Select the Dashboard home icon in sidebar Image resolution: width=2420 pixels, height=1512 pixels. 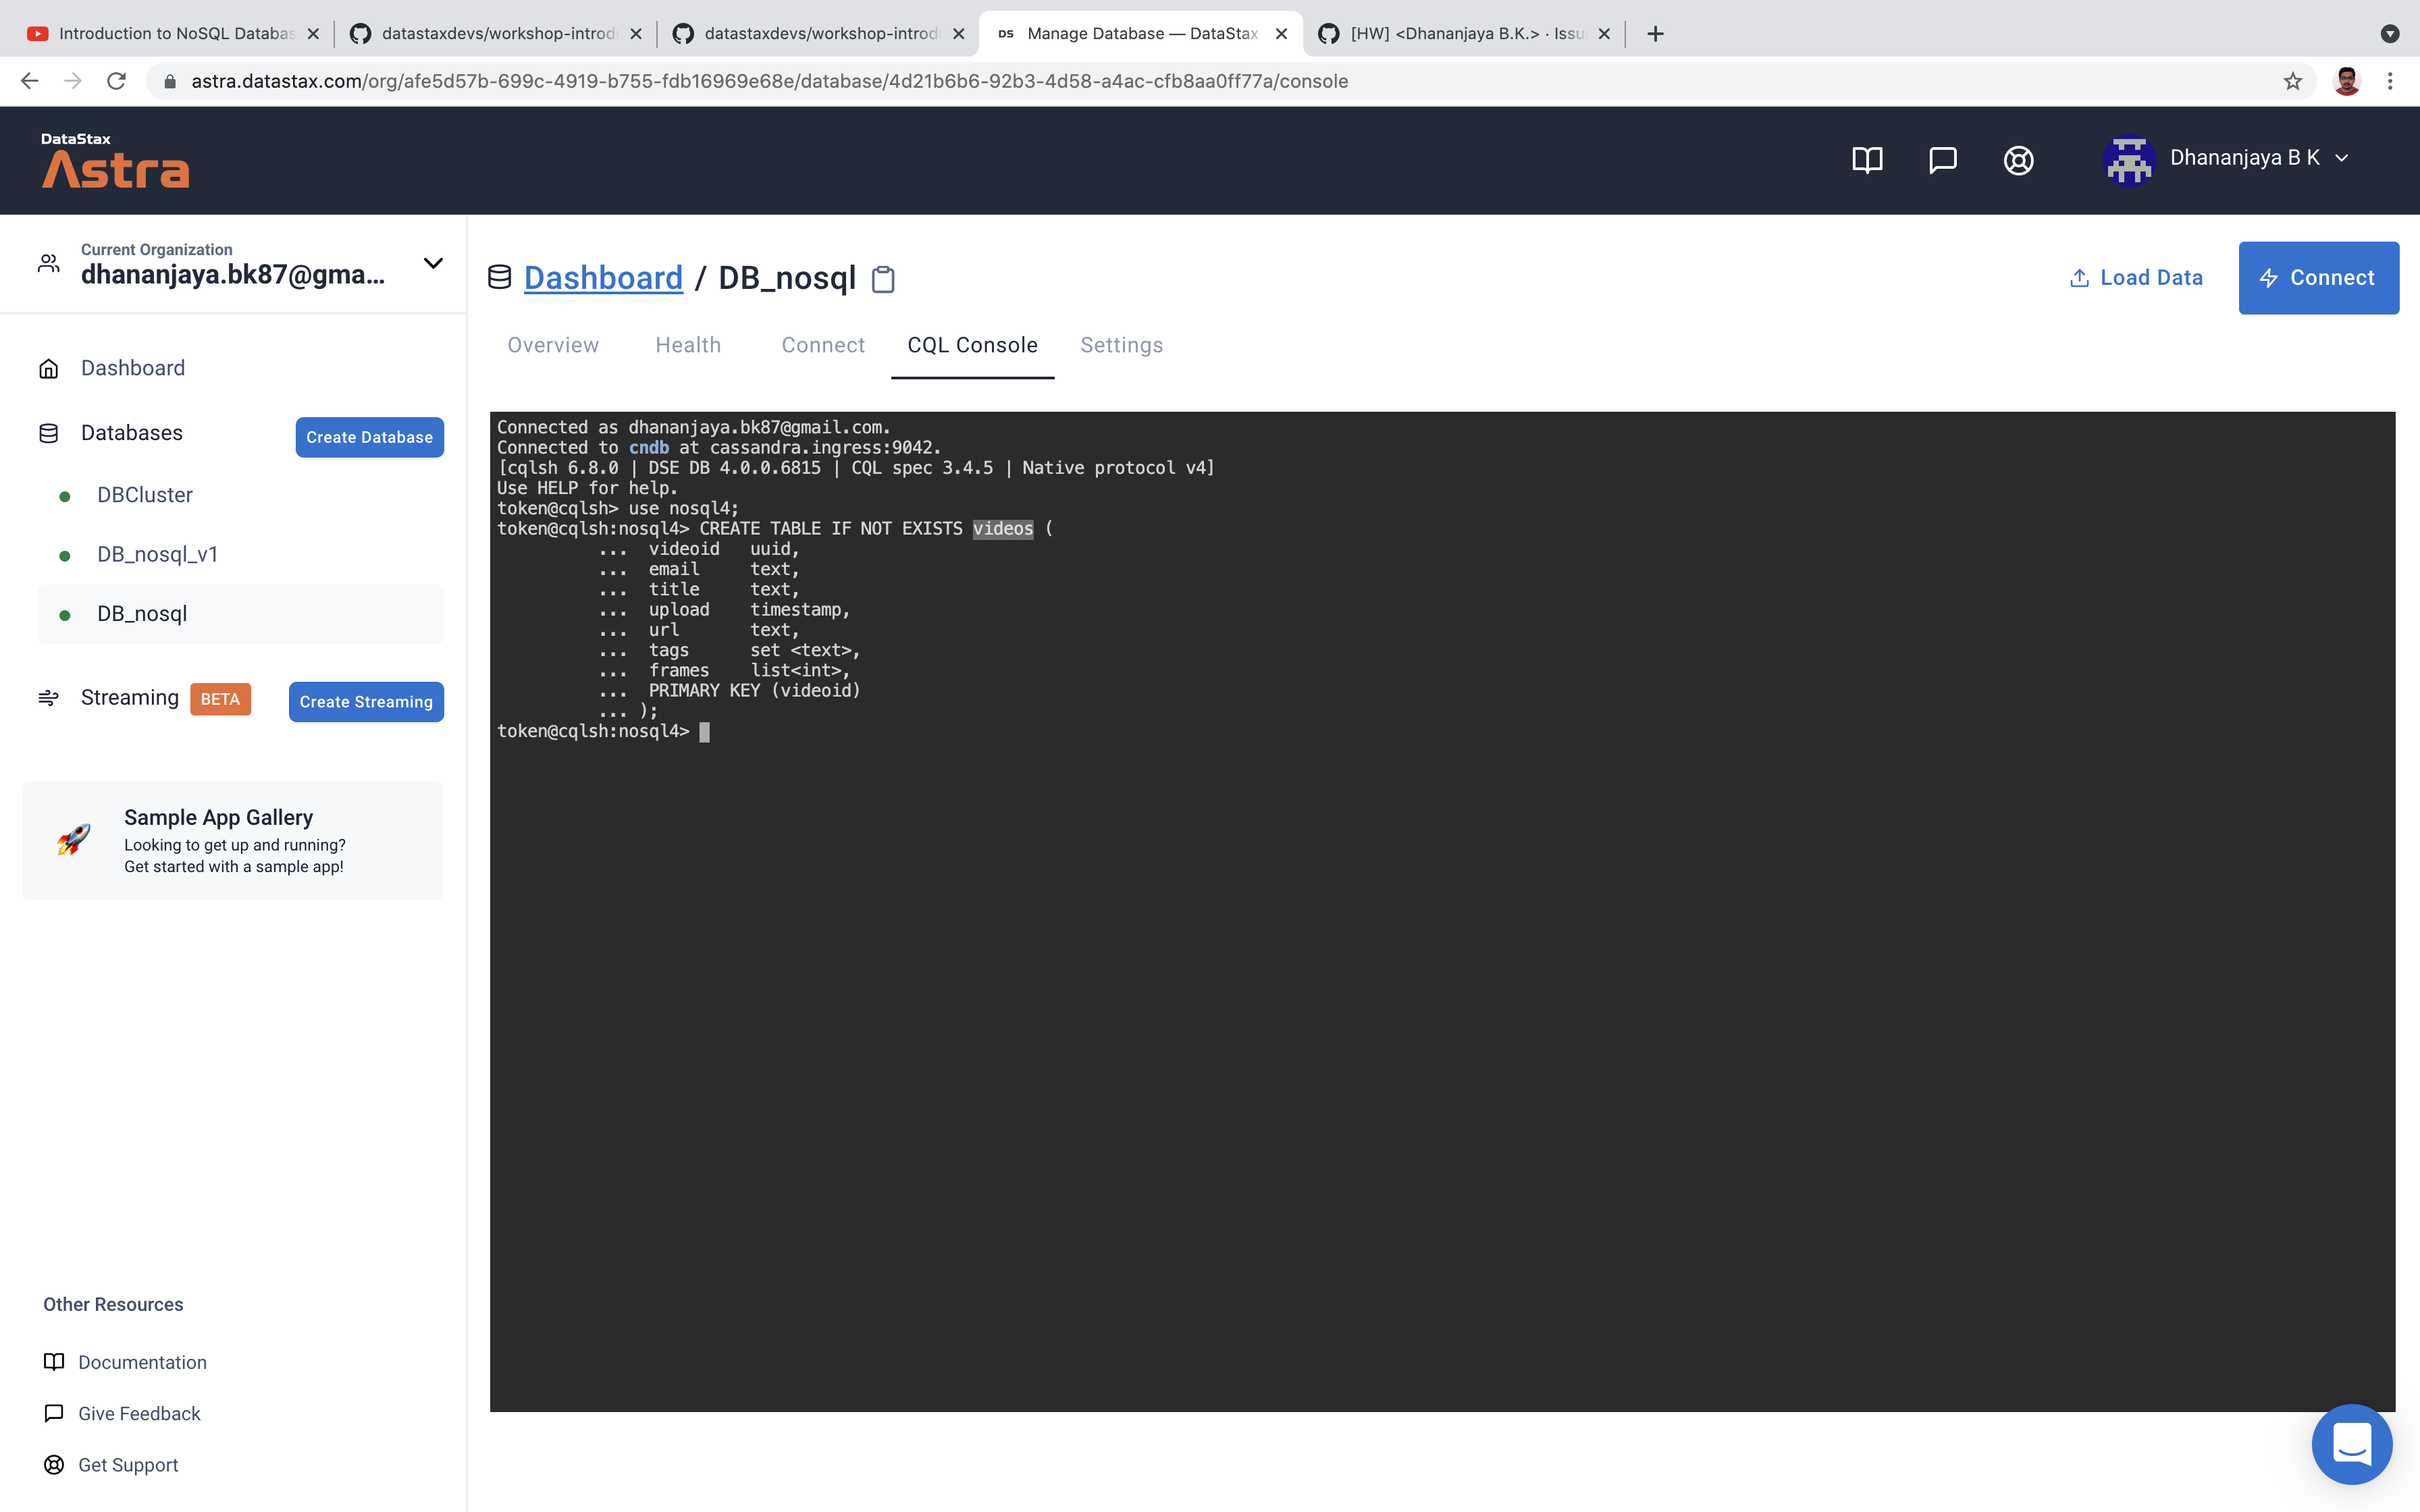pyautogui.click(x=48, y=368)
